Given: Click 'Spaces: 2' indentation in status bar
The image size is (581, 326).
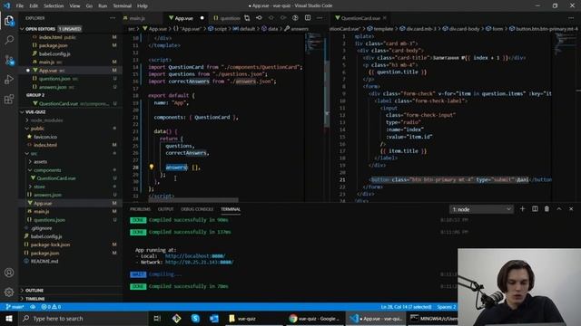Looking at the screenshot, I should coord(446,307).
